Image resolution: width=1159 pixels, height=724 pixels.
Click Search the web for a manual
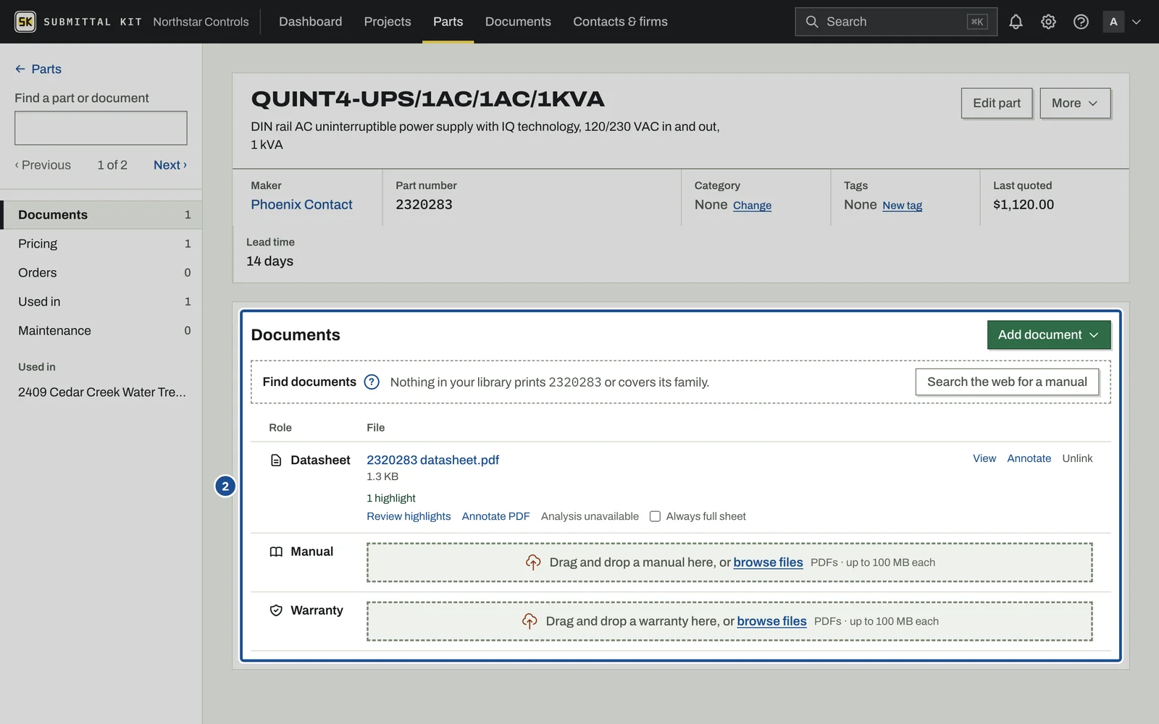click(1007, 382)
